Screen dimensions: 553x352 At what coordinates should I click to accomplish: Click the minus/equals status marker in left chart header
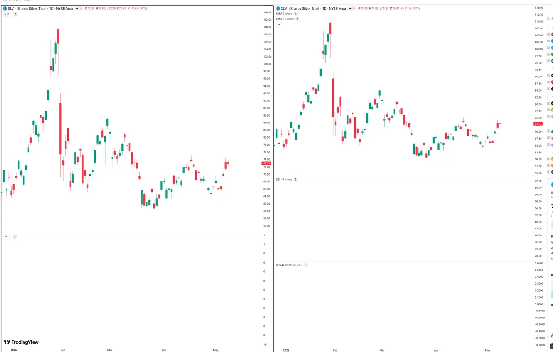pyautogui.click(x=78, y=9)
